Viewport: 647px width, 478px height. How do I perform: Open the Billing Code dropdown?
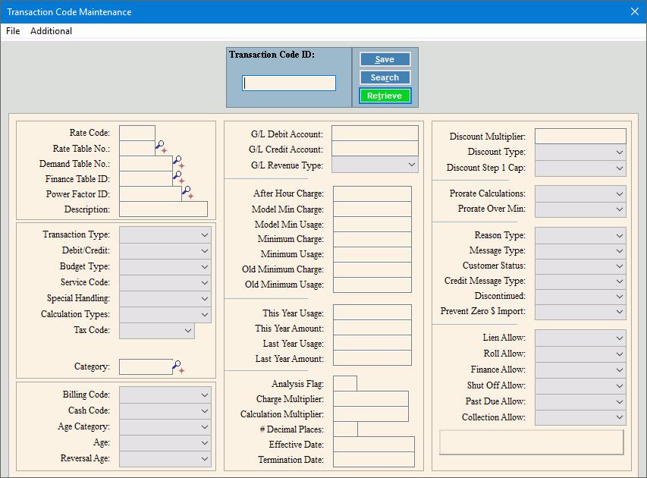pyautogui.click(x=165, y=395)
